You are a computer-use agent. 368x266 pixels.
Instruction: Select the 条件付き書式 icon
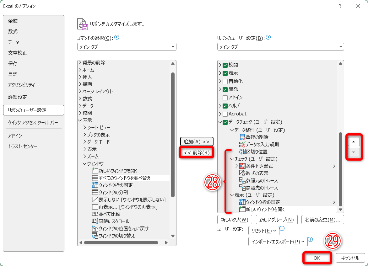[242, 166]
